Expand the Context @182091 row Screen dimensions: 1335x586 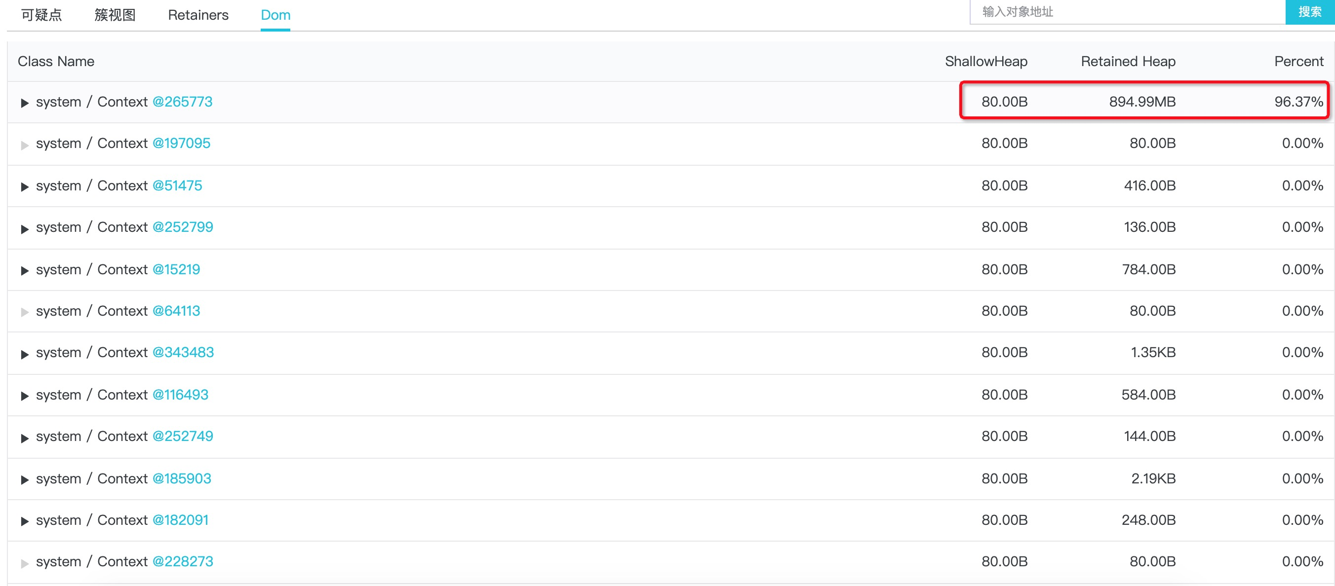[x=24, y=521]
